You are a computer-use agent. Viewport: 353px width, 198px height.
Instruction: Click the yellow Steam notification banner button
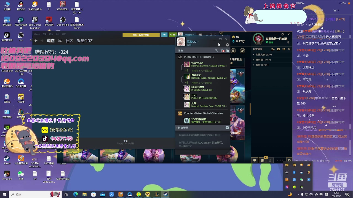click(141, 35)
